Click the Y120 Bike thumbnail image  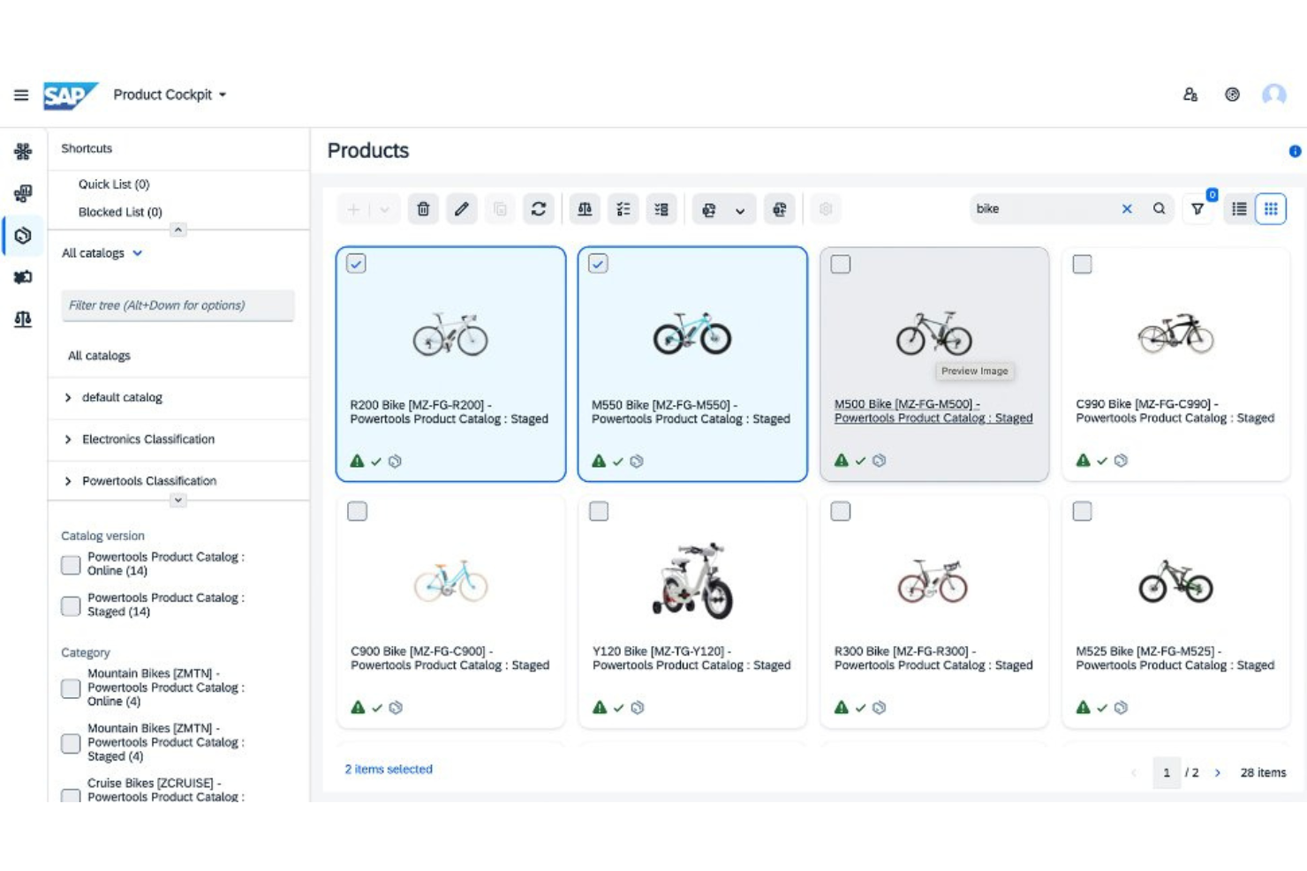point(692,581)
